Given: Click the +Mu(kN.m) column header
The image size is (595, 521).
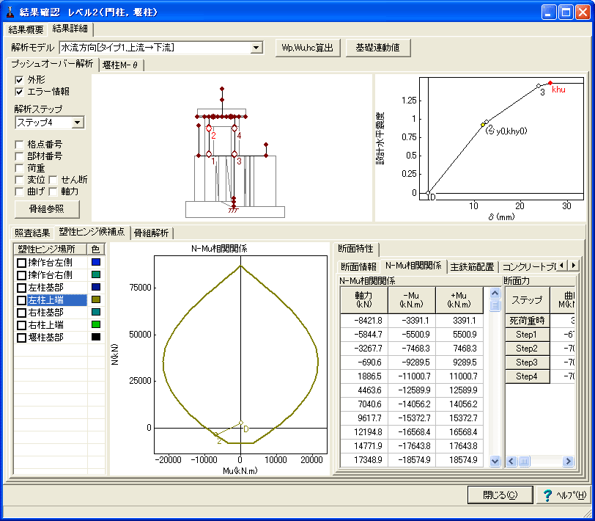Looking at the screenshot, I should point(459,300).
